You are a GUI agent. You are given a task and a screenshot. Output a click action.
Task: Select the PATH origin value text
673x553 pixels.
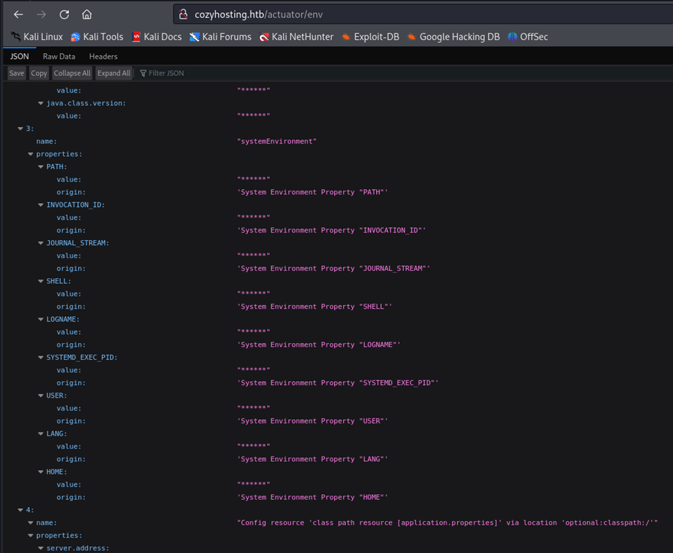[313, 193]
